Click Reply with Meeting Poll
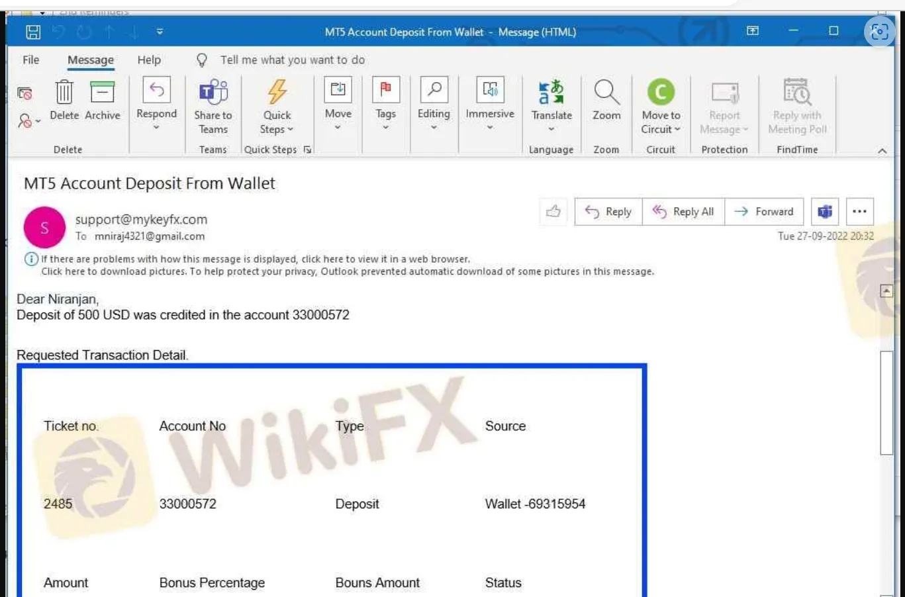The width and height of the screenshot is (905, 597). point(797,107)
